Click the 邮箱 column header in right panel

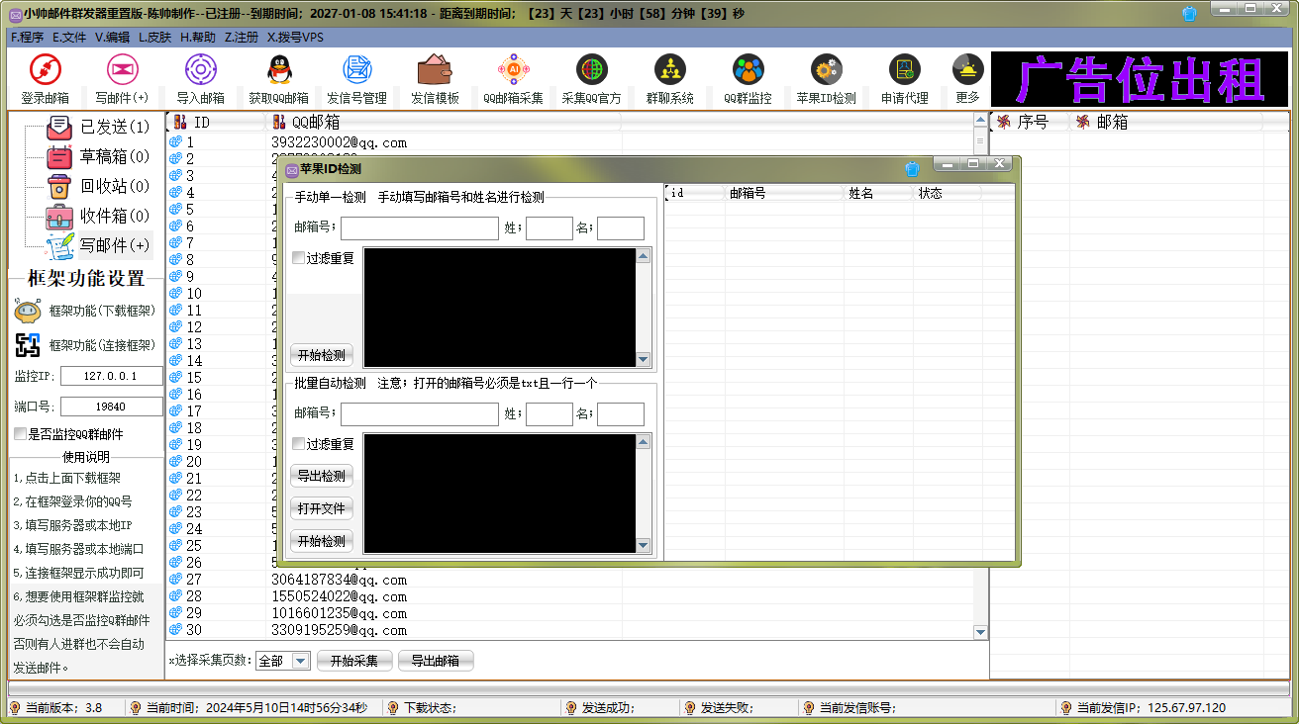click(x=1166, y=123)
